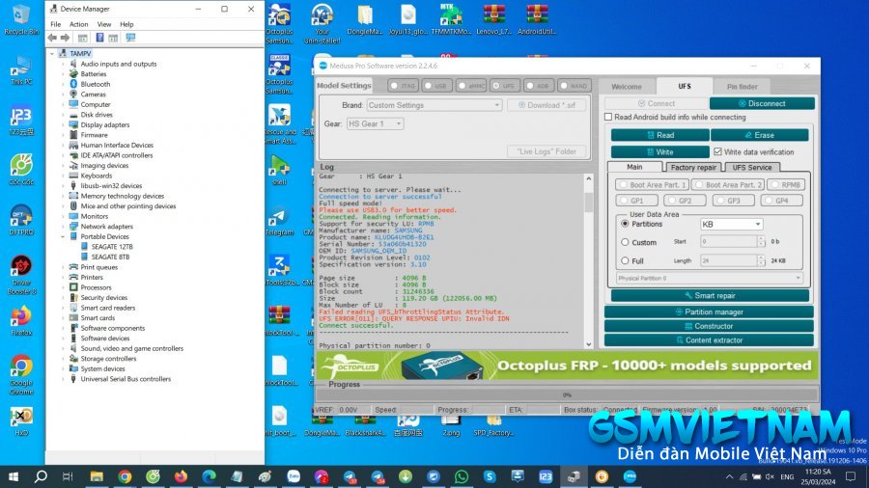
Task: Select the Full user data radio button
Action: point(625,260)
